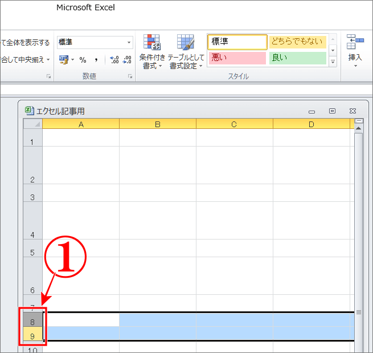Viewport: 373px width, 353px height.
Task: Open number format dialog launcher
Action: (130, 76)
